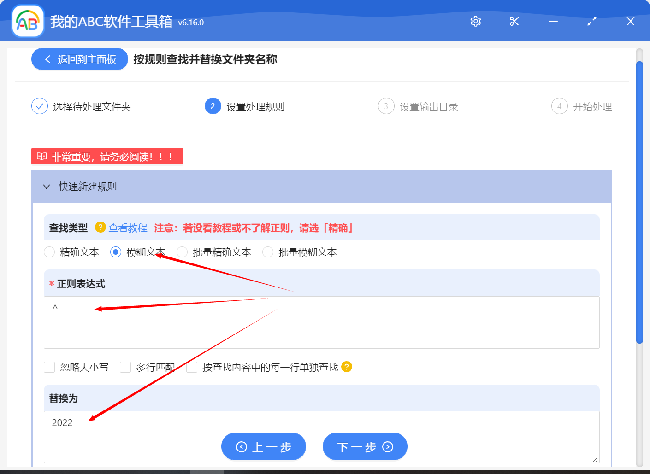
Task: Enable 按查找内容中的每一行单独查找
Action: tap(192, 367)
